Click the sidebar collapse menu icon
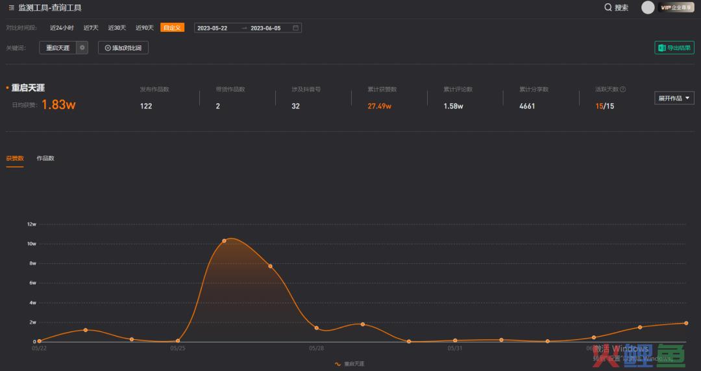The height and width of the screenshot is (371, 701). pos(12,8)
